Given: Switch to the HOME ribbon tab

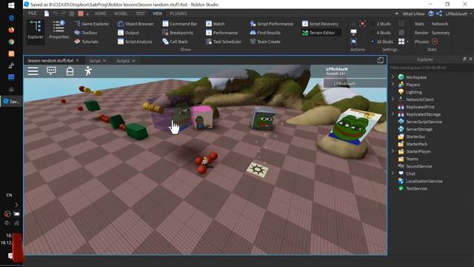Looking at the screenshot, I should point(101,13).
